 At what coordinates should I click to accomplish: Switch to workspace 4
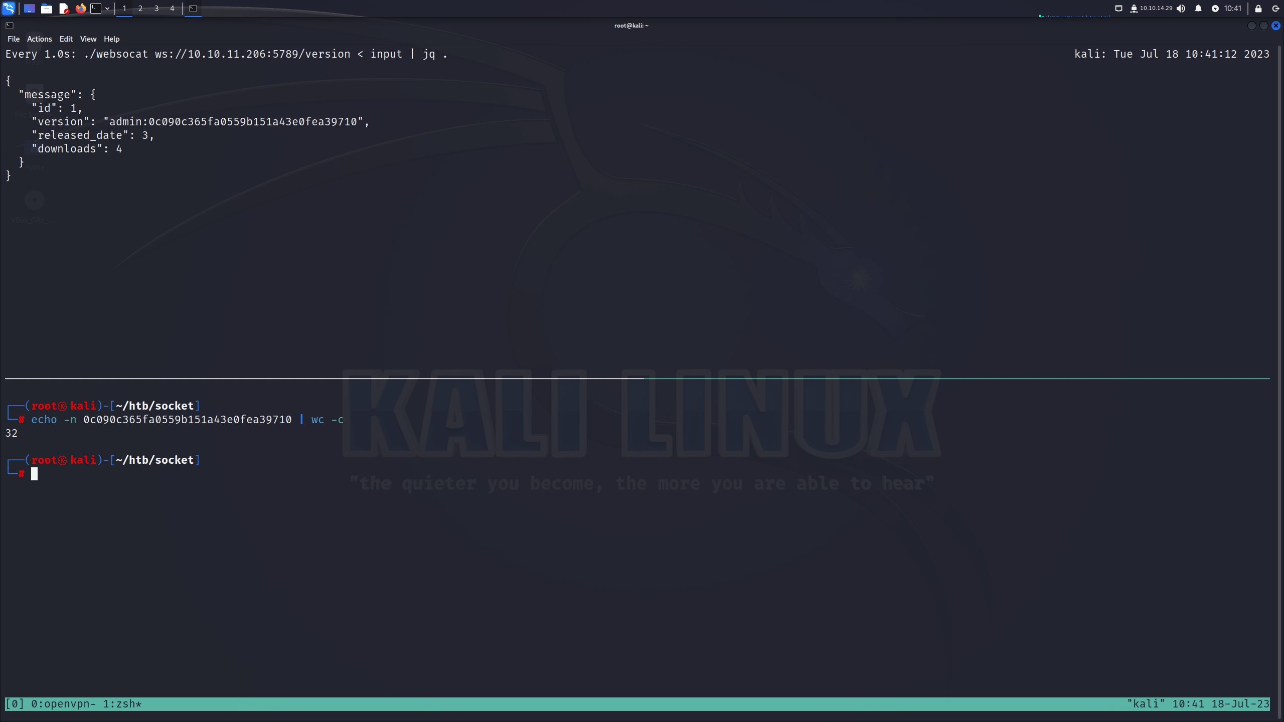172,9
